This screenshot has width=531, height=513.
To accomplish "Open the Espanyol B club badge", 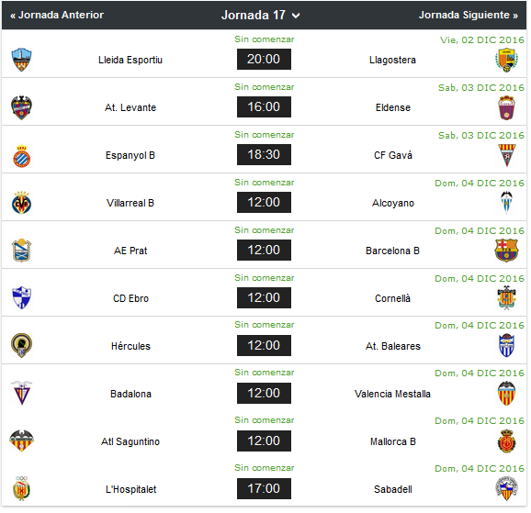I will 22,156.
